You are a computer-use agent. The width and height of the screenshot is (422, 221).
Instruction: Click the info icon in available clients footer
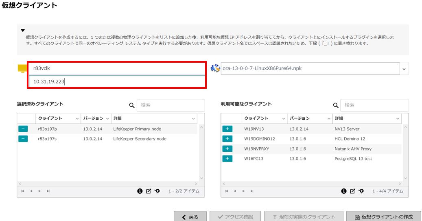(344, 191)
